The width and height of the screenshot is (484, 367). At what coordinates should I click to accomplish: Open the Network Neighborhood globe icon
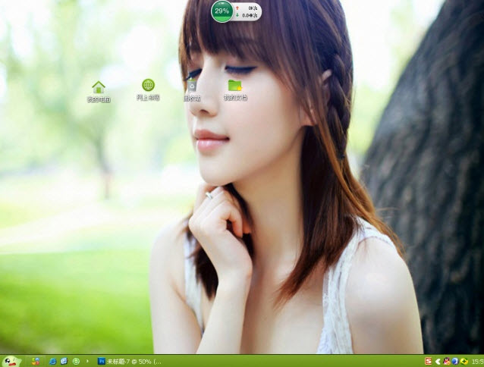[x=148, y=89]
